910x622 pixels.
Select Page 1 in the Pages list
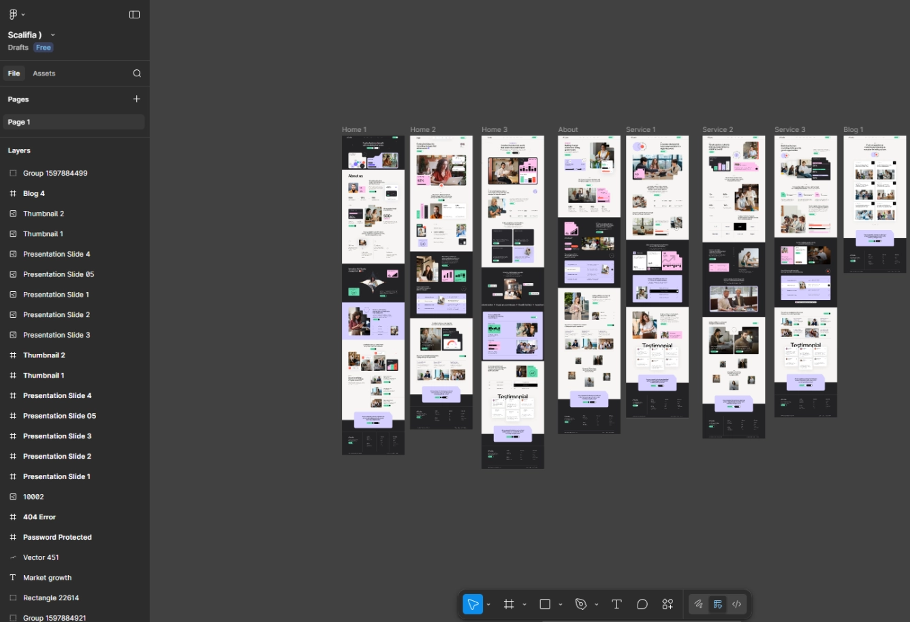[x=73, y=122]
